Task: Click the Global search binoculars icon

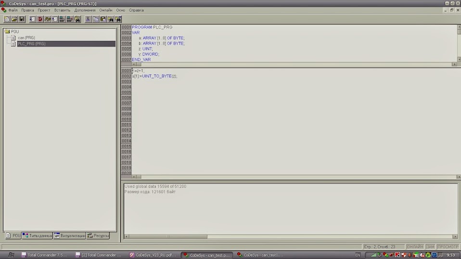Action: pyautogui.click(x=77, y=19)
